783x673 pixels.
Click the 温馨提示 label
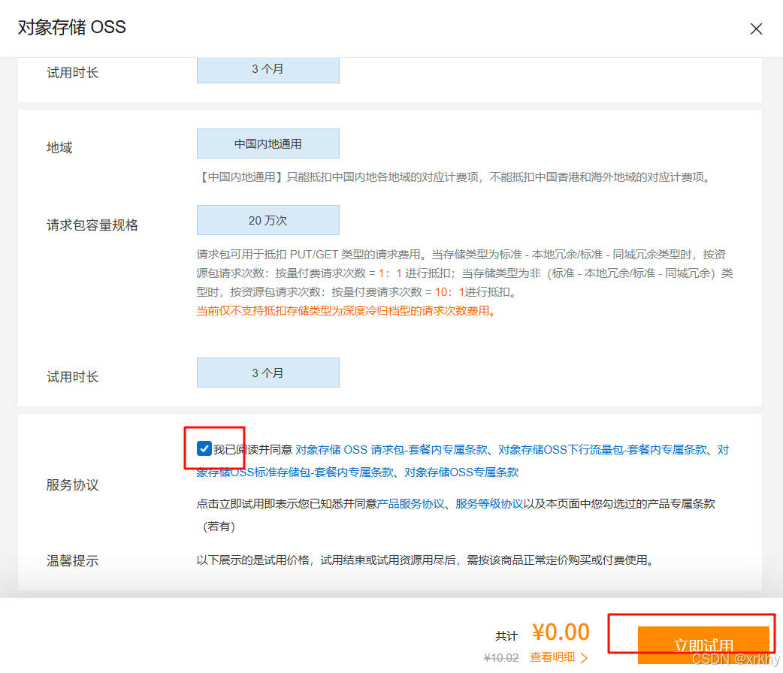tap(72, 560)
